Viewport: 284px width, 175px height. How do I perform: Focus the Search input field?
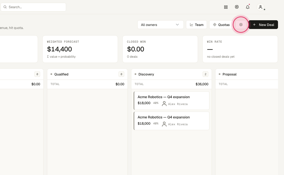click(x=33, y=7)
